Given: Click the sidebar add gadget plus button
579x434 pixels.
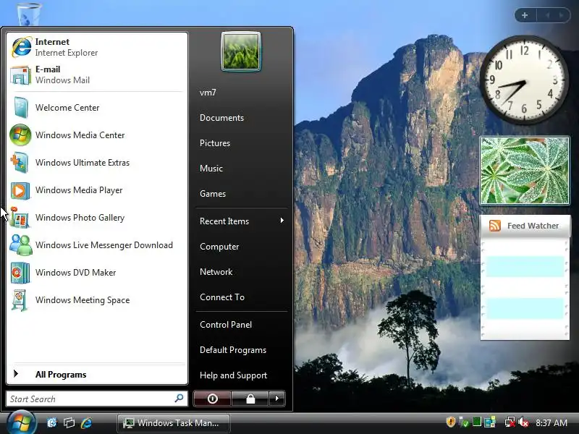Looking at the screenshot, I should (525, 15).
